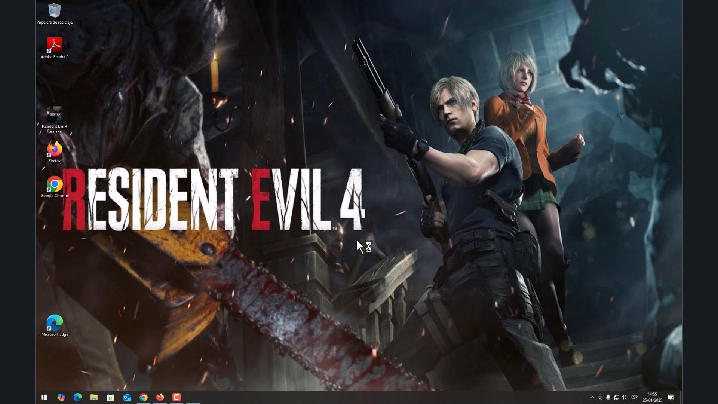The image size is (718, 404).
Task: Click the camera-in-use tray icon
Action: pos(600,397)
